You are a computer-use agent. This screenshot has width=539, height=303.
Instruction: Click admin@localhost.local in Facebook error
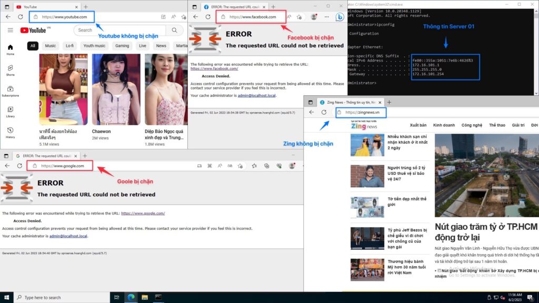(x=256, y=96)
